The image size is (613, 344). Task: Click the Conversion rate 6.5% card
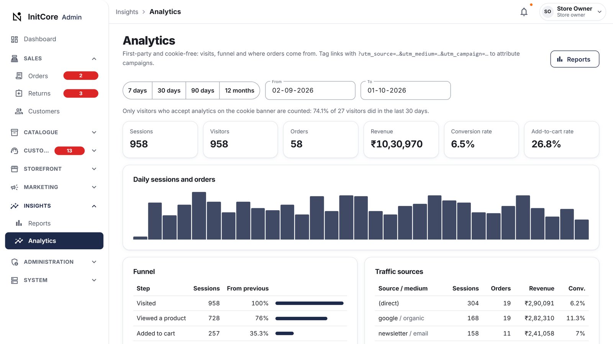click(481, 140)
